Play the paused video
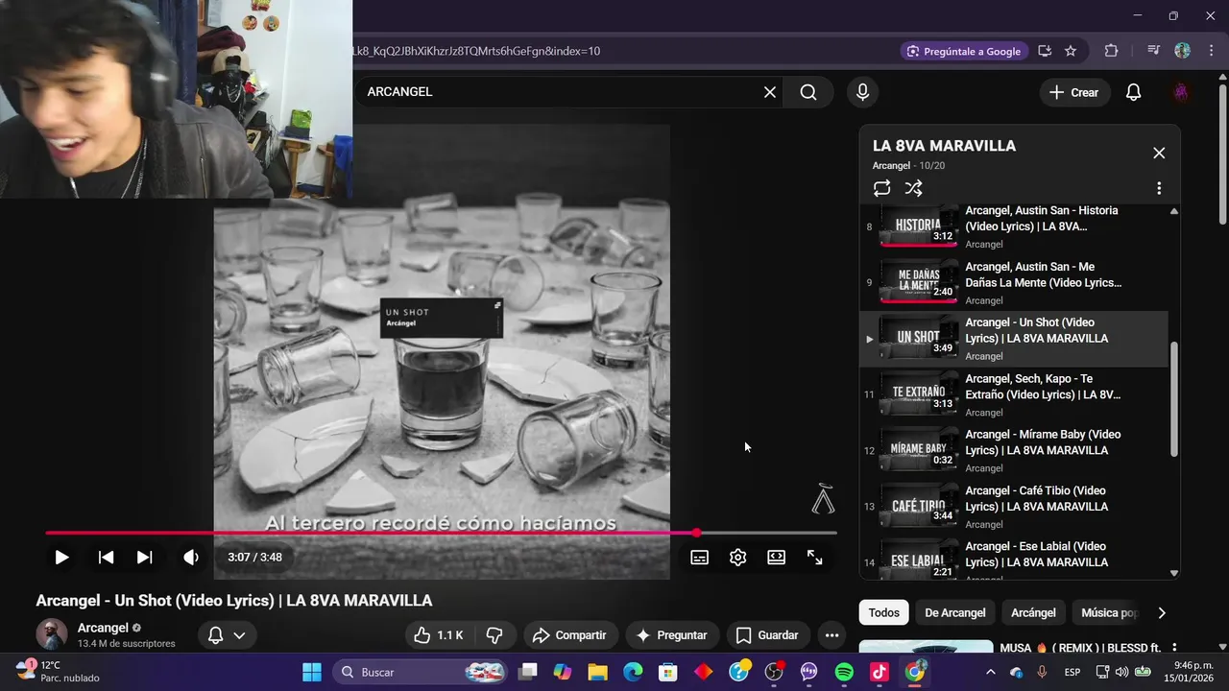This screenshot has height=691, width=1229. click(61, 557)
